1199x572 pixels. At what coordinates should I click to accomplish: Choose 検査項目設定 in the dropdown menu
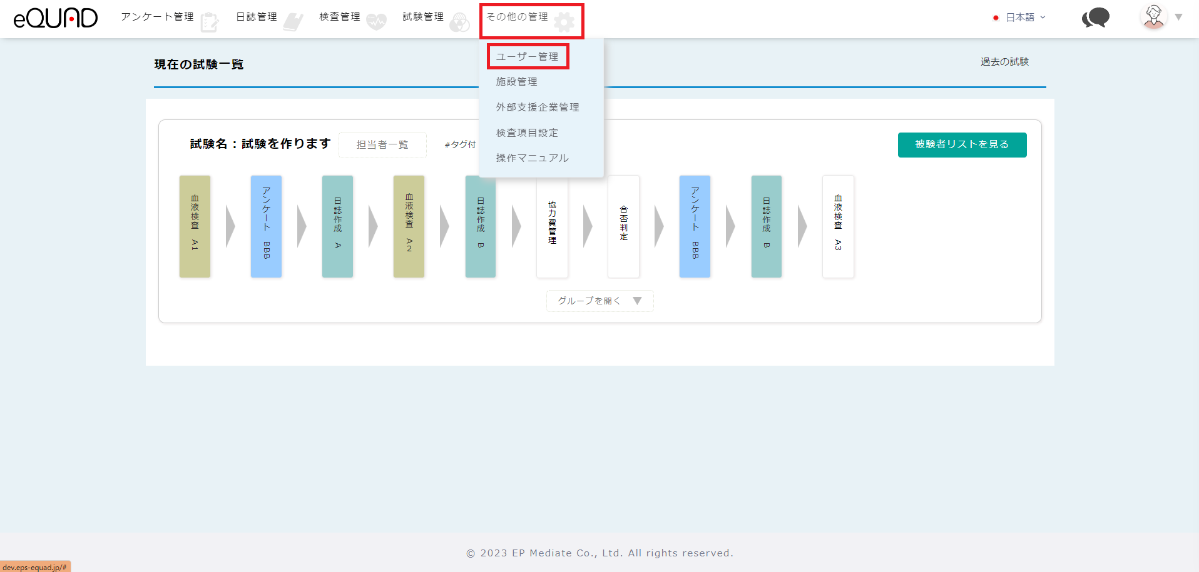(527, 133)
